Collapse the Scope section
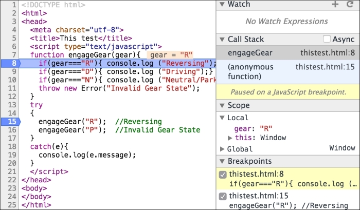This screenshot has height=210, width=360. point(222,105)
